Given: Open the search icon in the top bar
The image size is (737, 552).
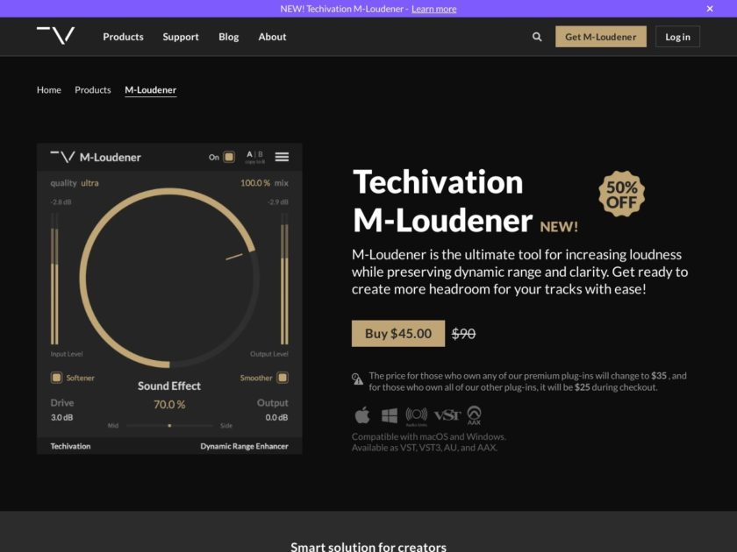Looking at the screenshot, I should click(x=536, y=37).
